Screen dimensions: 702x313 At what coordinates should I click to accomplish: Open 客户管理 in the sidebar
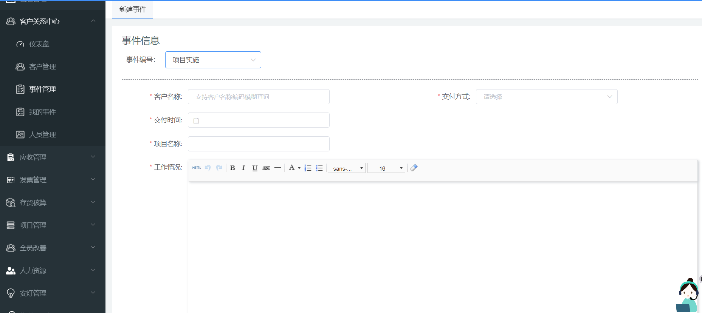pyautogui.click(x=42, y=67)
